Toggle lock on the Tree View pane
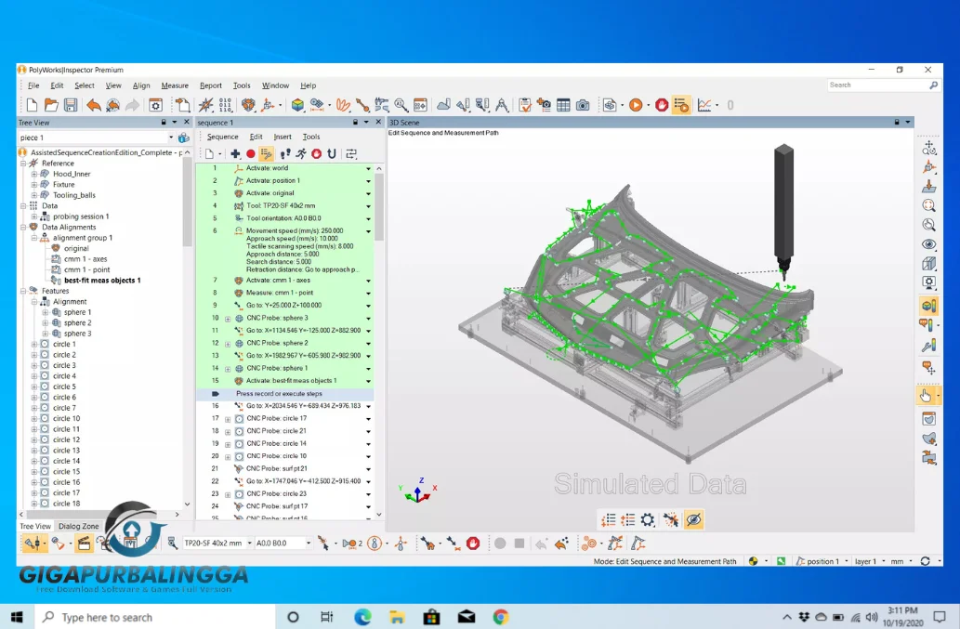960x629 pixels. coord(164,123)
